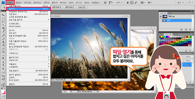Image resolution: width=195 pixels, height=99 pixels.
Task: Click the 화면 채우기 button
Action: pyautogui.click(x=70, y=7)
